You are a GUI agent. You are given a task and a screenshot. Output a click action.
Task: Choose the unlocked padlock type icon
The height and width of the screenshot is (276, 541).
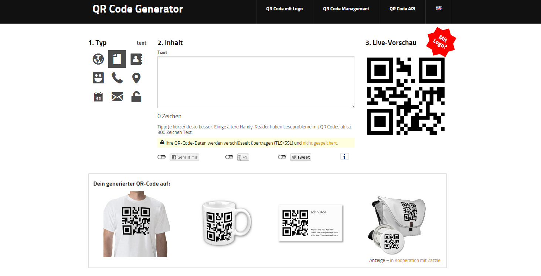(136, 97)
